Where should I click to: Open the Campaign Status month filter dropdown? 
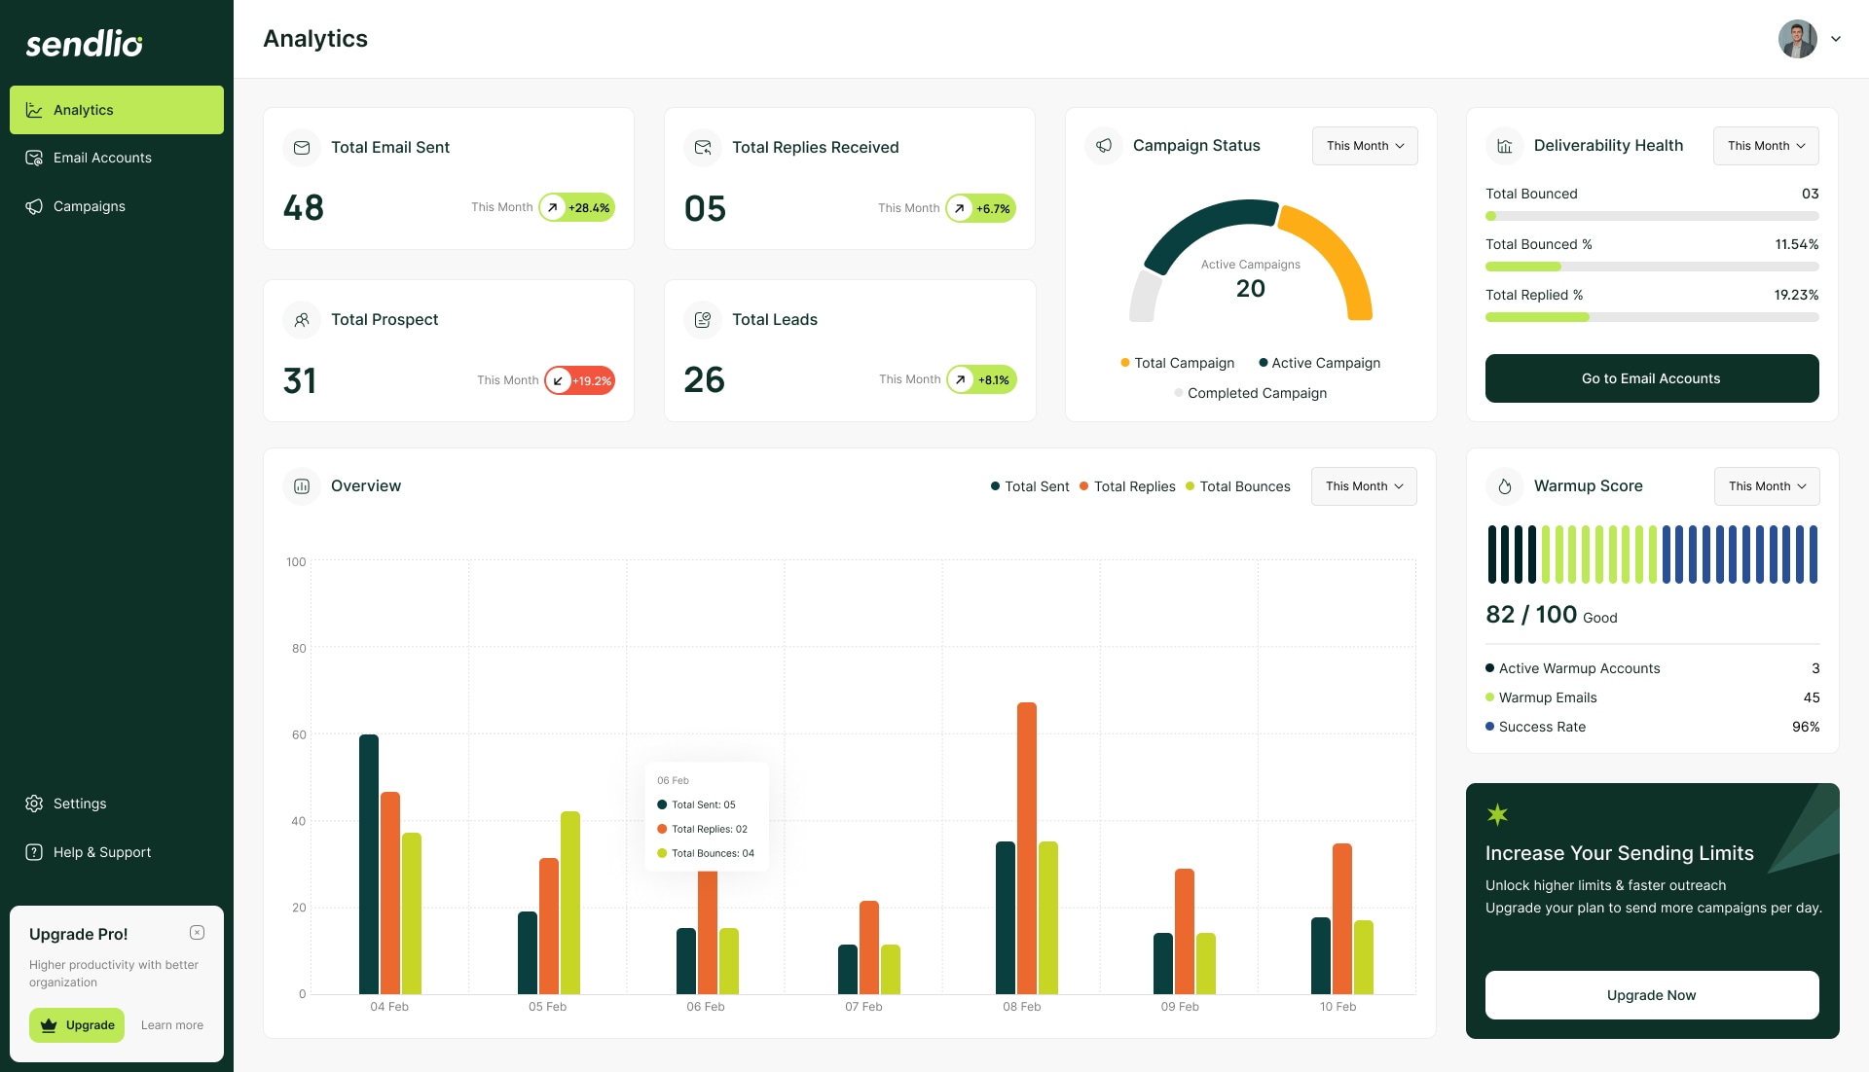(1364, 146)
